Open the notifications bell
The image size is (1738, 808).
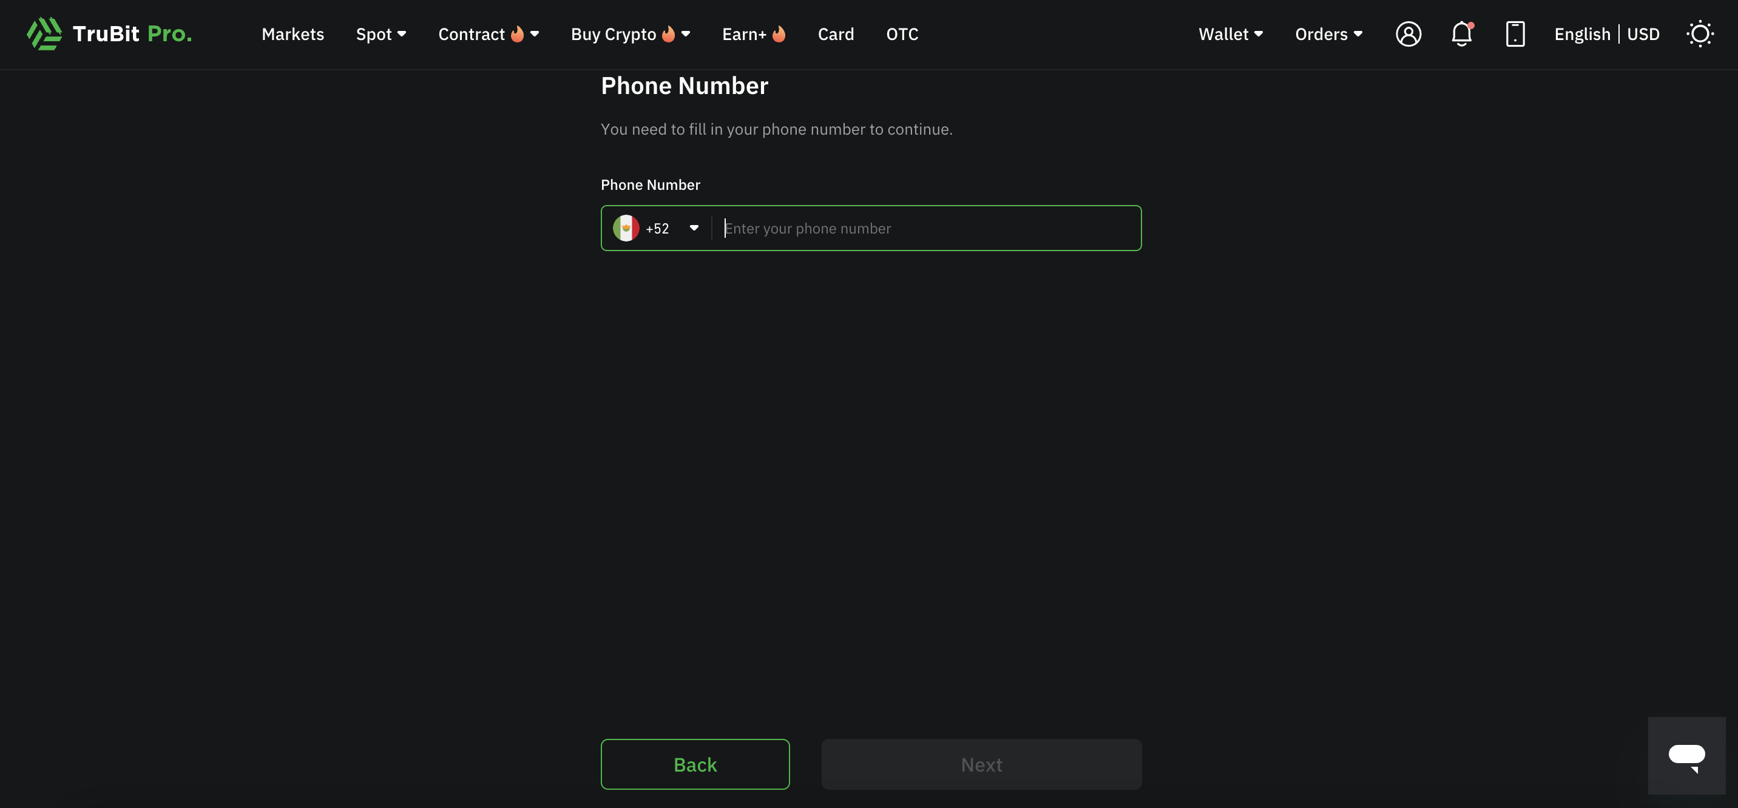(1461, 34)
